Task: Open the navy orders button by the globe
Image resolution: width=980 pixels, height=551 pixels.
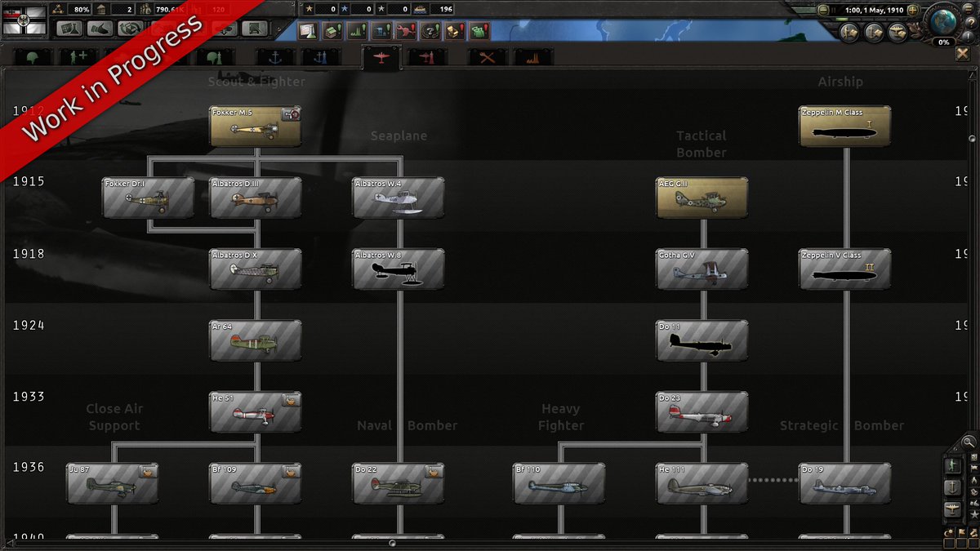Action: (874, 32)
